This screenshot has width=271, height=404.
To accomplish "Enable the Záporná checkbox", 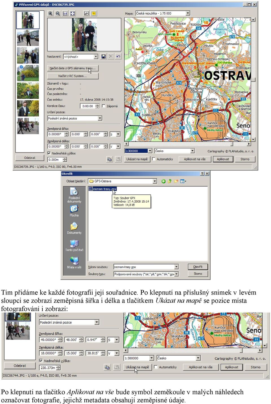I will tap(104, 106).
